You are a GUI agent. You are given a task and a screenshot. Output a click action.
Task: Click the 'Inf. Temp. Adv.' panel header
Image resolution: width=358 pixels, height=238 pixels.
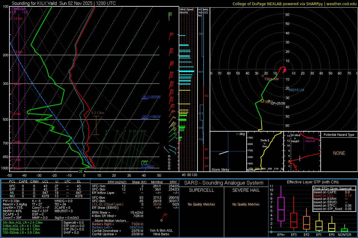(x=203, y=12)
